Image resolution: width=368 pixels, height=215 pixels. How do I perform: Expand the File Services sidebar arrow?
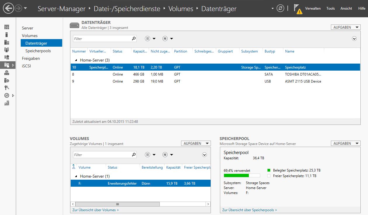point(13,65)
